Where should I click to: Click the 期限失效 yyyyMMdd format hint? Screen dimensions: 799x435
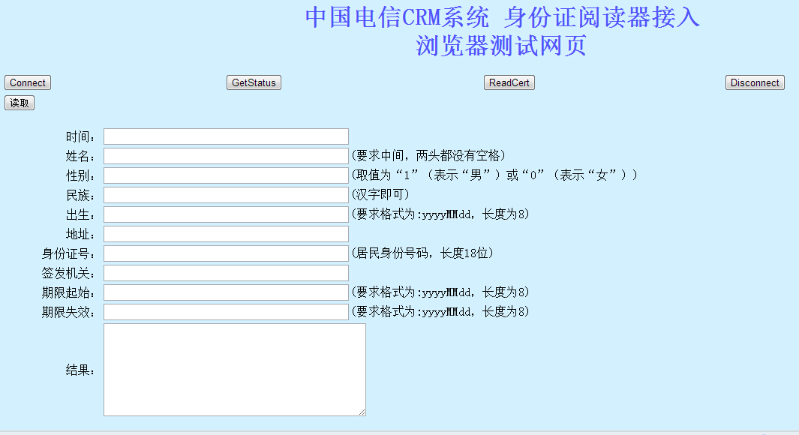(440, 311)
